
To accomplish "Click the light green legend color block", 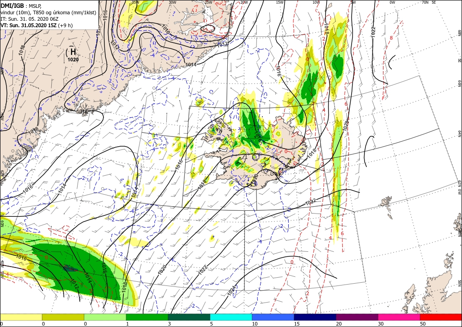I will coord(105,317).
